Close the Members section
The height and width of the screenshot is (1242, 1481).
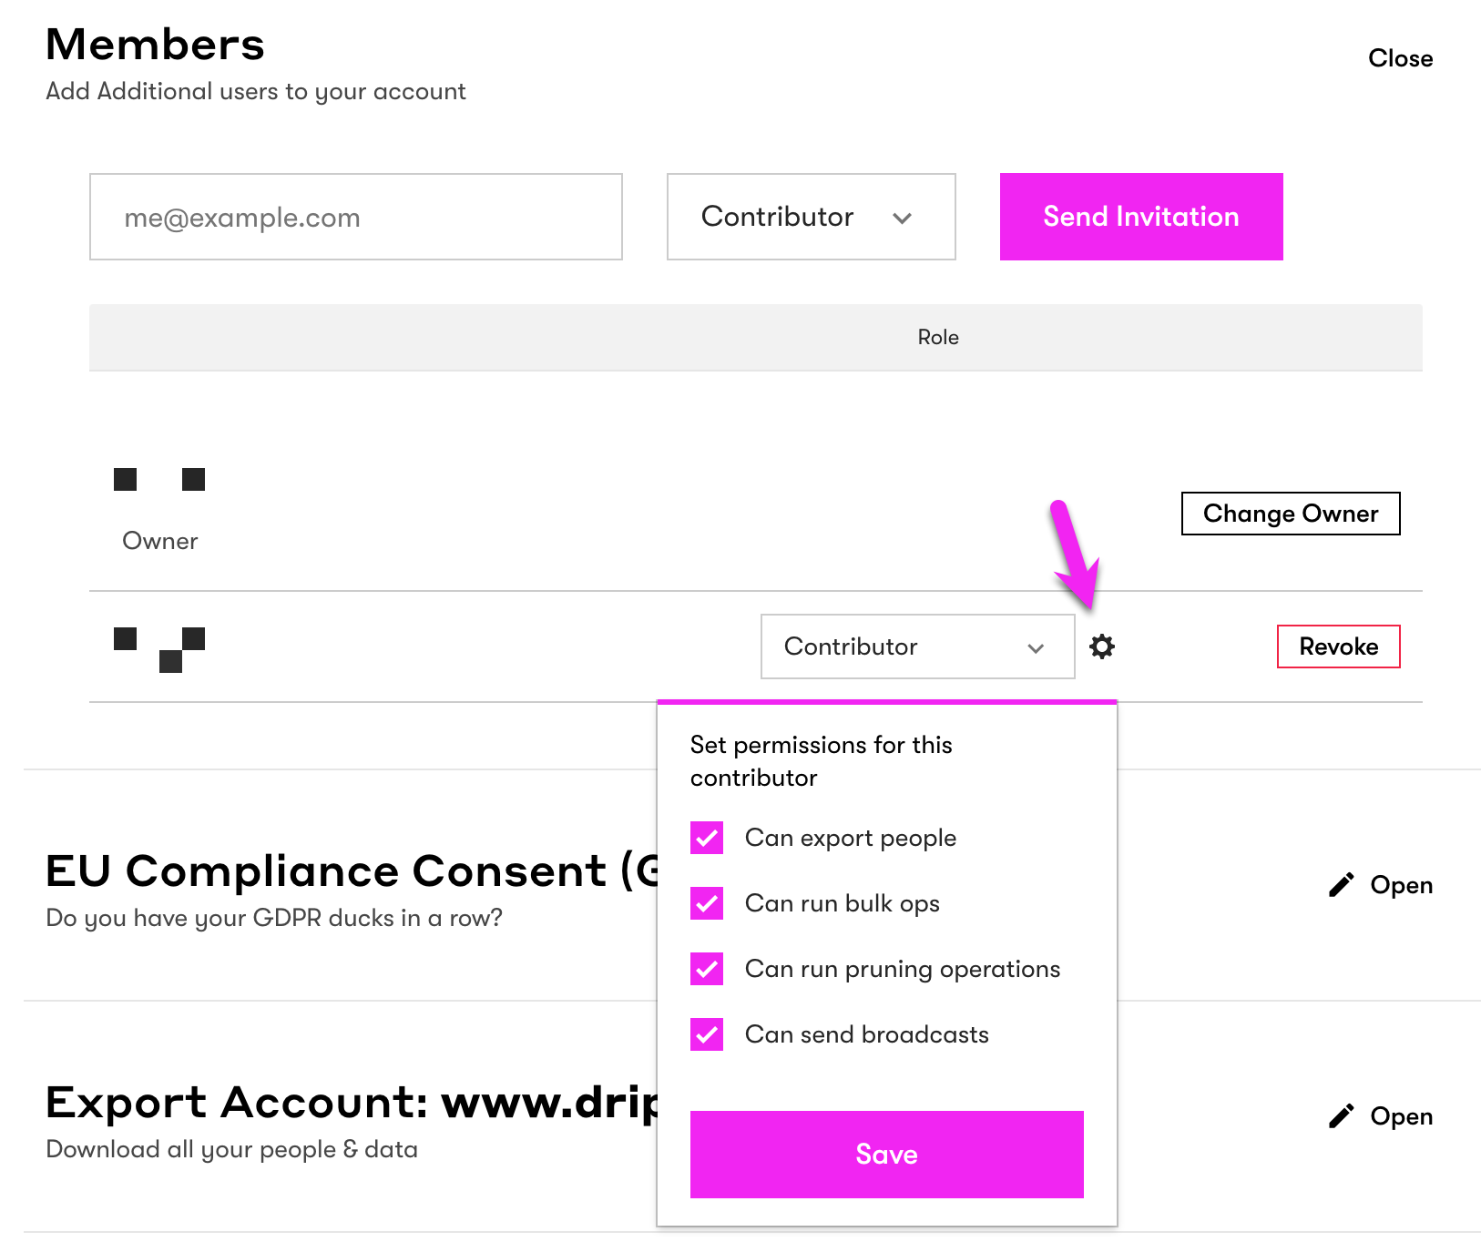(x=1400, y=58)
